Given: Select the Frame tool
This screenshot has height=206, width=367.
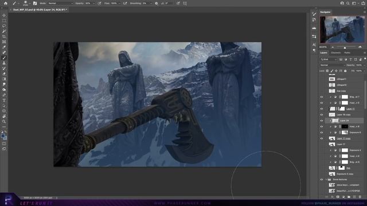Looking at the screenshot, I should coord(4,42).
